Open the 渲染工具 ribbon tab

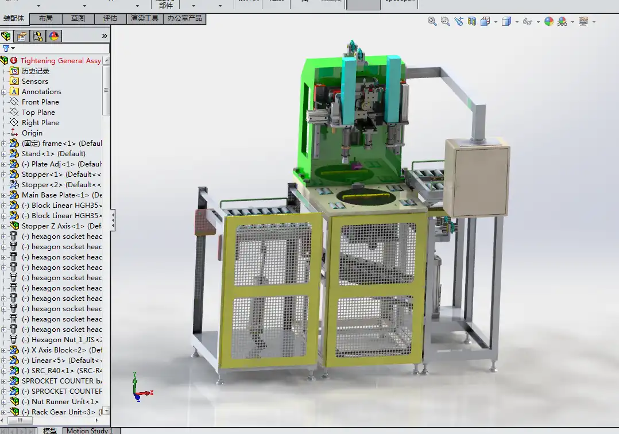click(x=145, y=18)
